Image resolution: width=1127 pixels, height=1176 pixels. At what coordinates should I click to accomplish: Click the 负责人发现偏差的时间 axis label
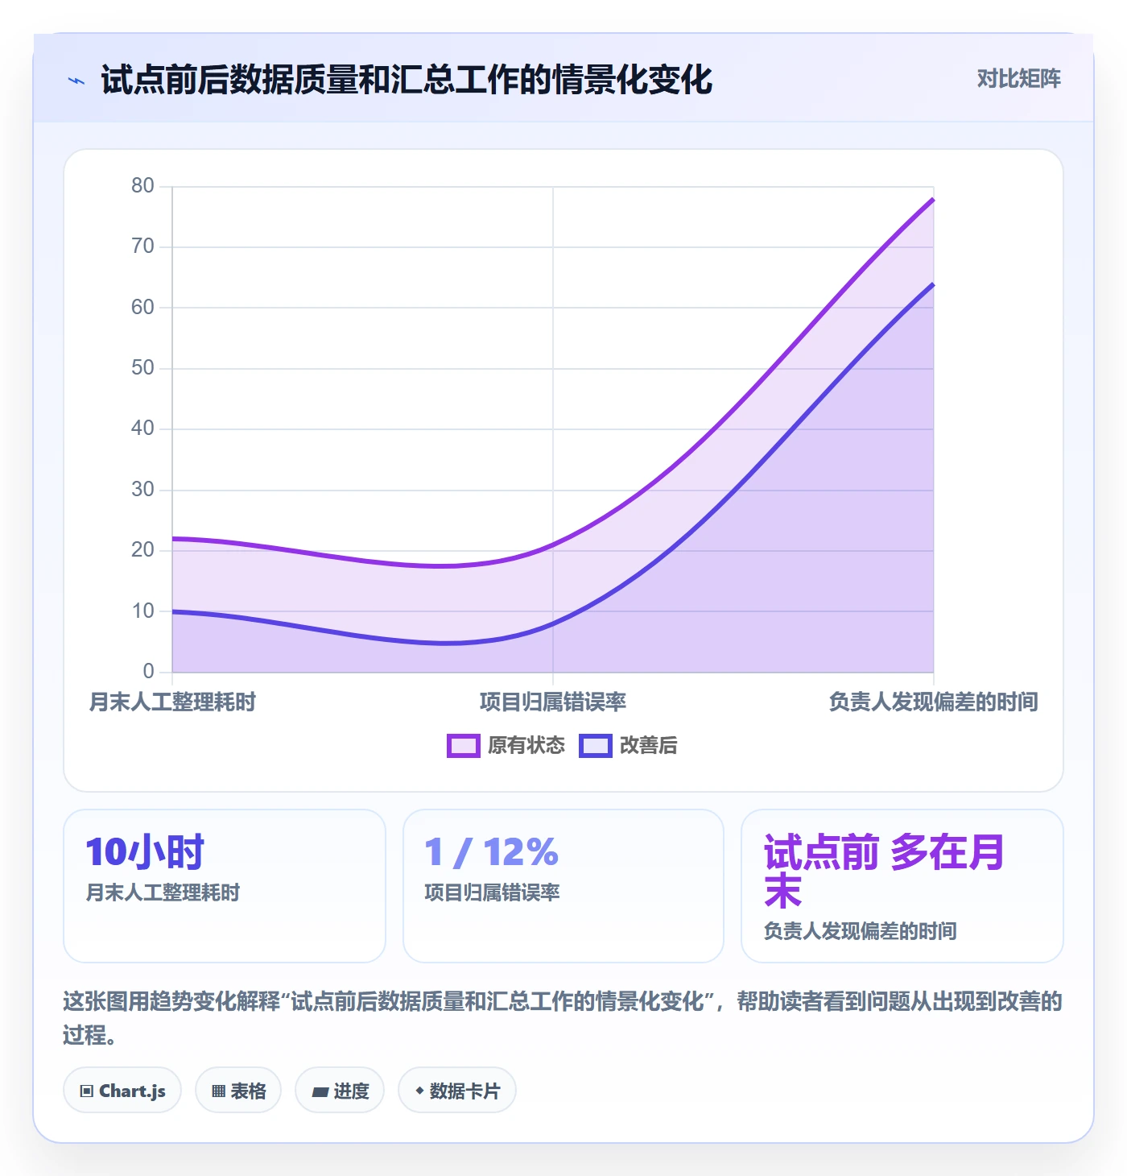tap(934, 702)
